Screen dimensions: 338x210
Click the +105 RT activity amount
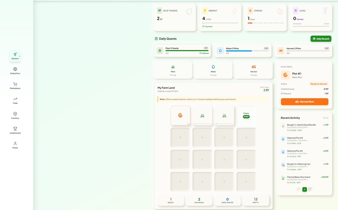pyautogui.click(x=325, y=177)
